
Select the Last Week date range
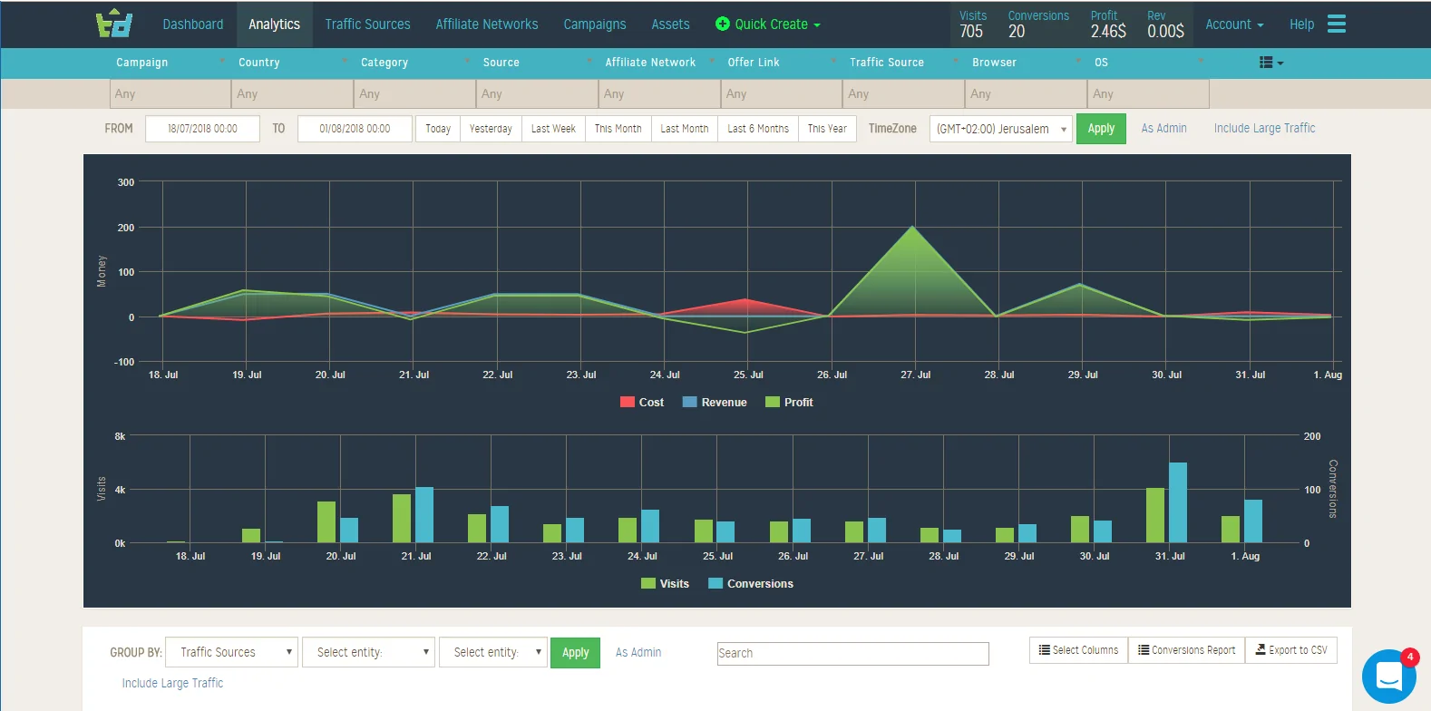553,129
